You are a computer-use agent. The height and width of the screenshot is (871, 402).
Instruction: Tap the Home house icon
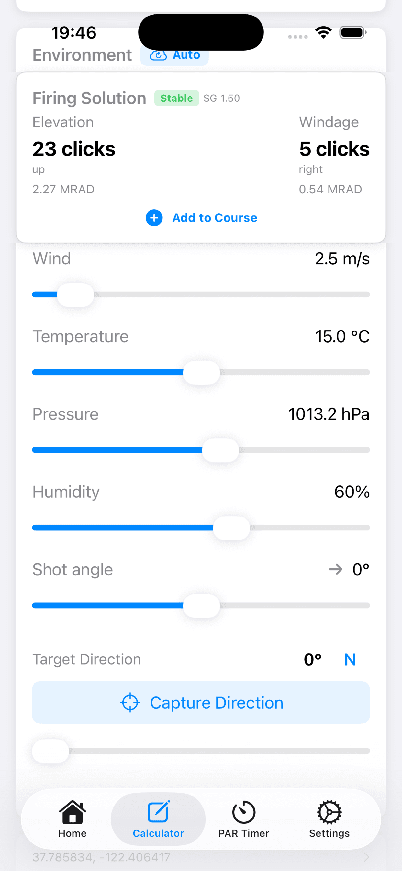(72, 812)
